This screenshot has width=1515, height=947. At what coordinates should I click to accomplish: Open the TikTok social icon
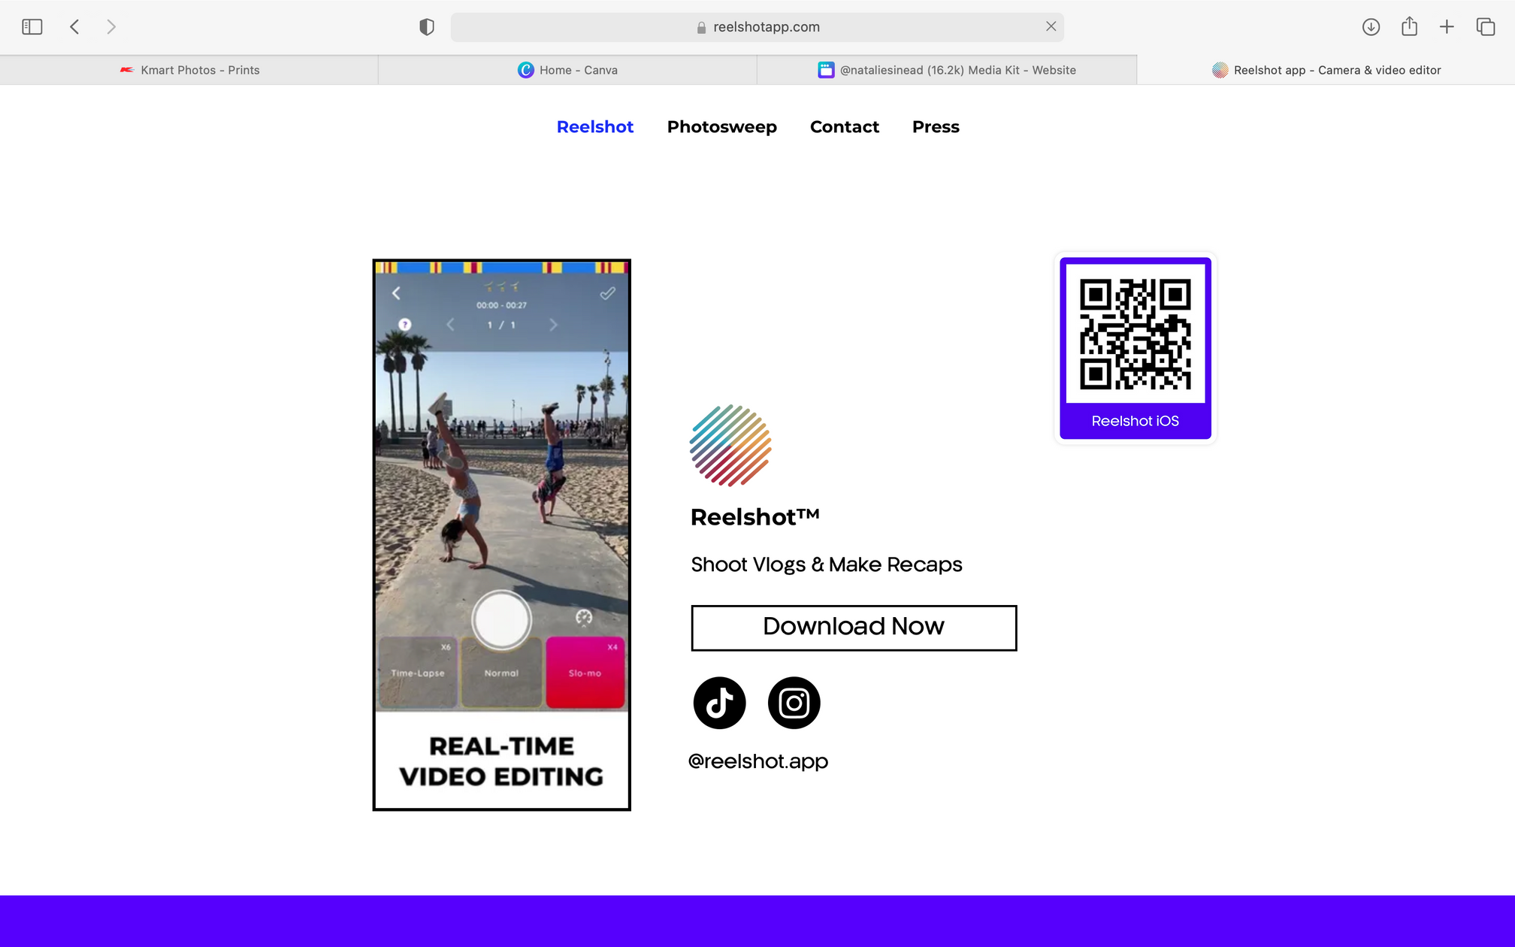coord(719,703)
